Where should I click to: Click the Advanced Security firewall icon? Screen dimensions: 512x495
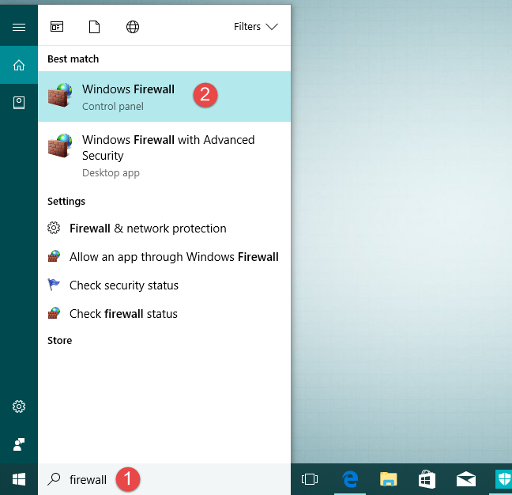tap(60, 145)
